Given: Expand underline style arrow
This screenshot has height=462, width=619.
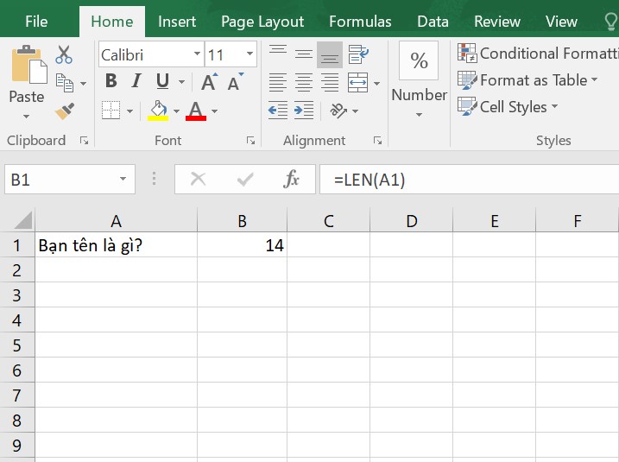Looking at the screenshot, I should (x=181, y=82).
